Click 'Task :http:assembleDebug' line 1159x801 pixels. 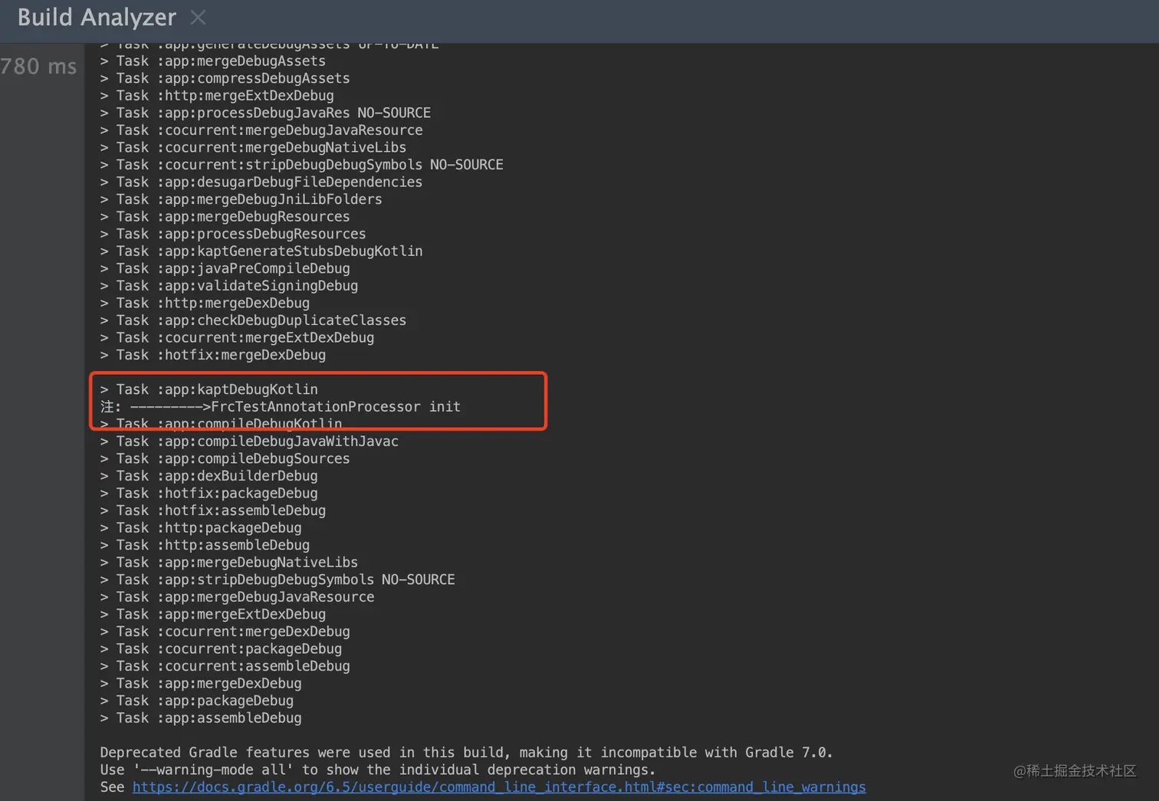(205, 545)
